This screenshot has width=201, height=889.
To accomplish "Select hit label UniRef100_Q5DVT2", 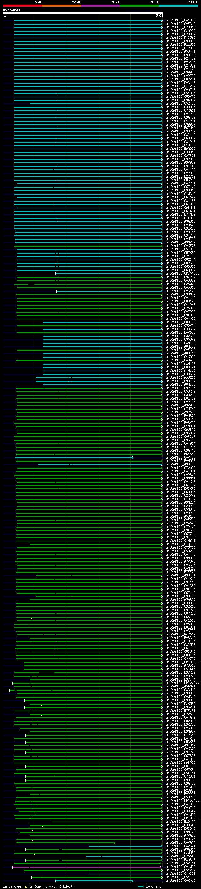I will pos(180,97).
